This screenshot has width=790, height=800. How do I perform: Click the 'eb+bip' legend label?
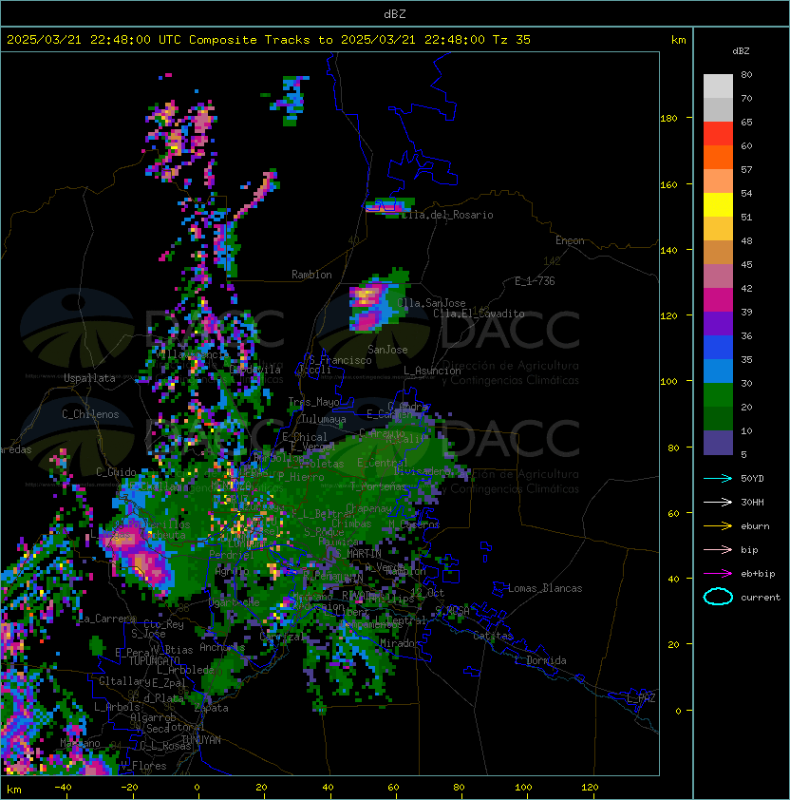click(758, 574)
